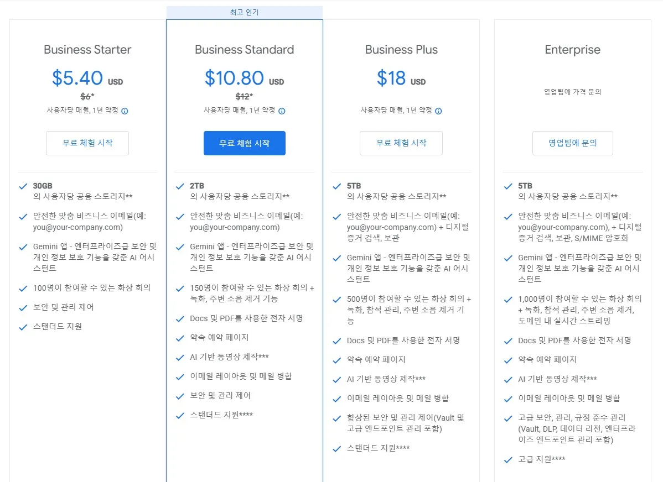Screen dimensions: 663x482
Task: Click the checkmark next to Business Standard 2TB storage
Action: [180, 186]
